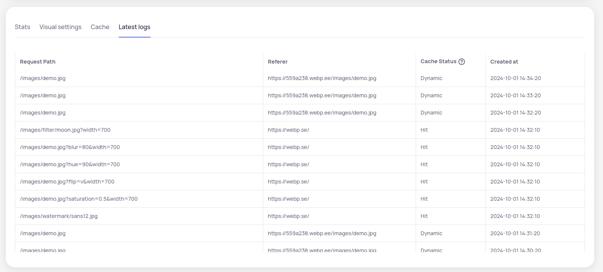The width and height of the screenshot is (603, 272).
Task: Click the blur=80&width=700 request path
Action: [x=70, y=147]
